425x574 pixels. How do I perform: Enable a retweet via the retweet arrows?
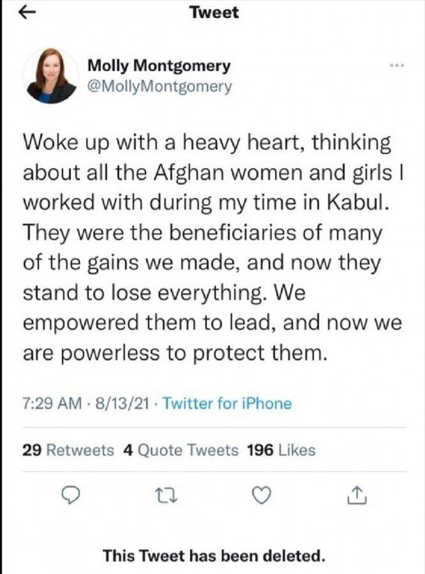[166, 495]
